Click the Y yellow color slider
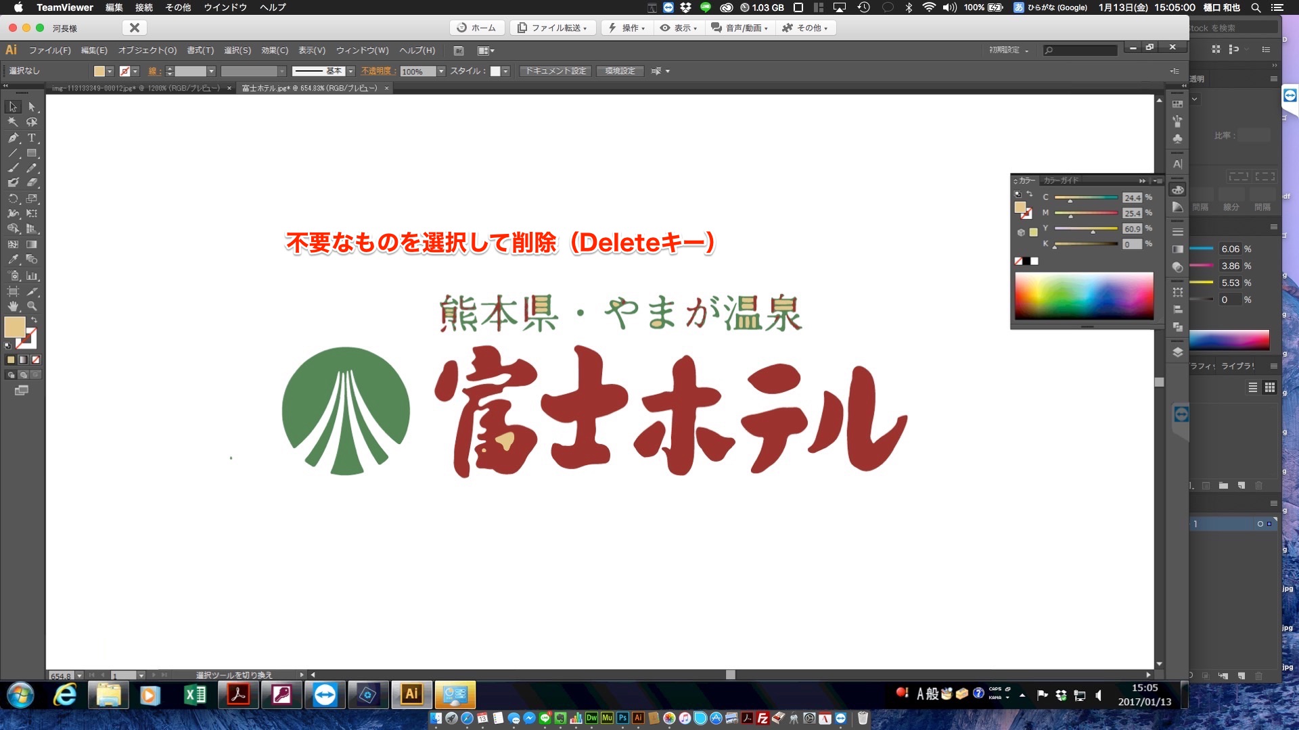This screenshot has height=730, width=1299. coord(1086,228)
